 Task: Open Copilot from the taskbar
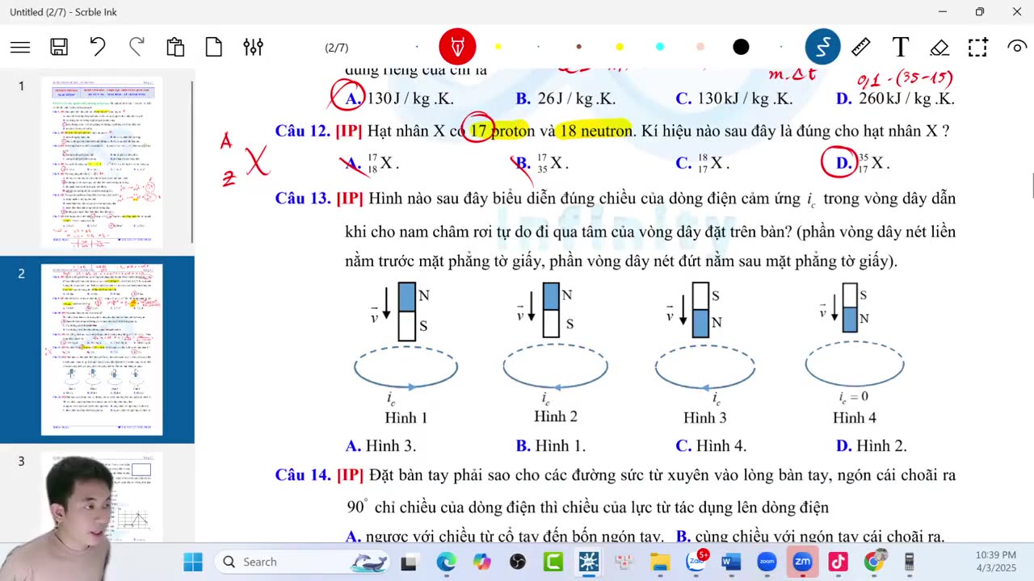(482, 562)
